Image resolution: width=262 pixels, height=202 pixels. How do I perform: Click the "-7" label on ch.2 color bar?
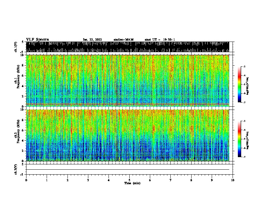tap(244, 157)
